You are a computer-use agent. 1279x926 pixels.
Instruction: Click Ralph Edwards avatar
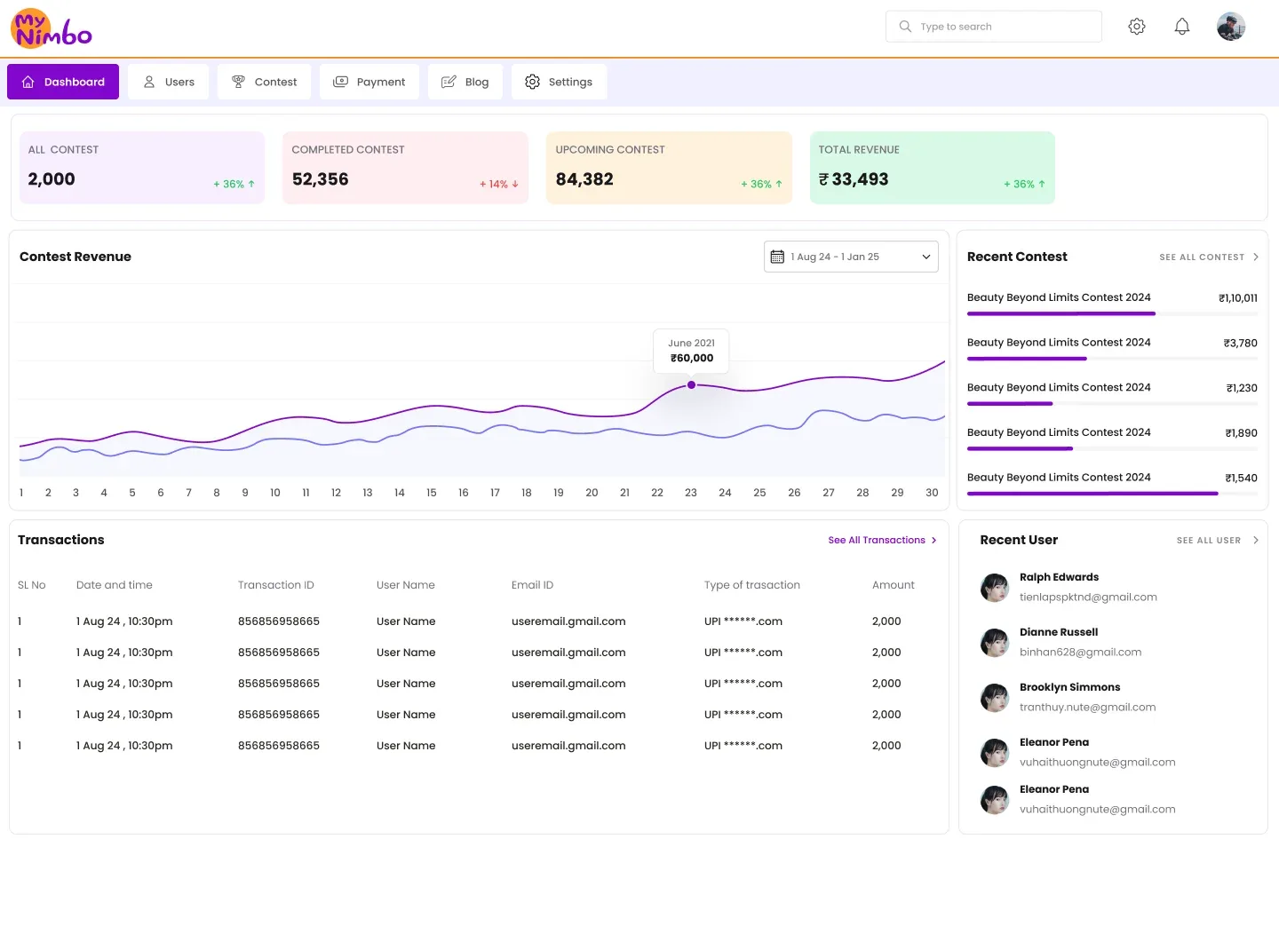995,588
